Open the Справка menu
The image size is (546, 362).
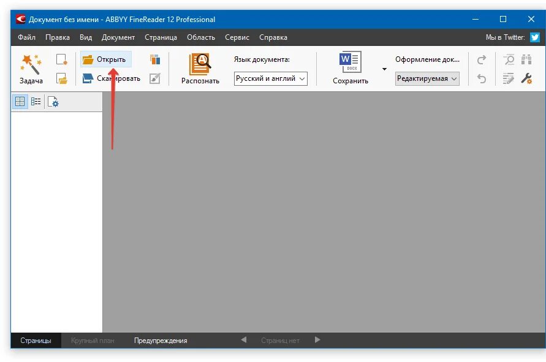tap(273, 37)
